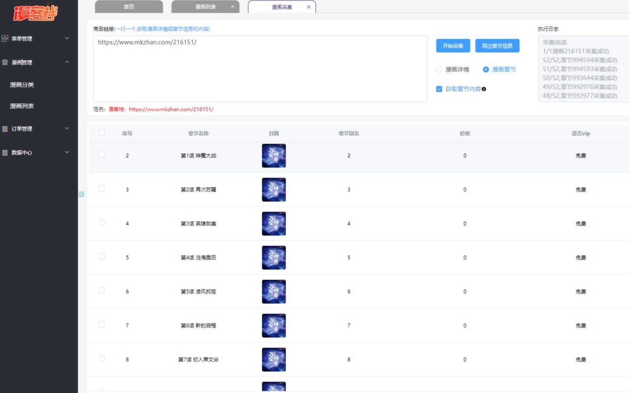Open cover thumbnail for 第3话 英雄救美
This screenshot has width=629, height=393.
[274, 223]
